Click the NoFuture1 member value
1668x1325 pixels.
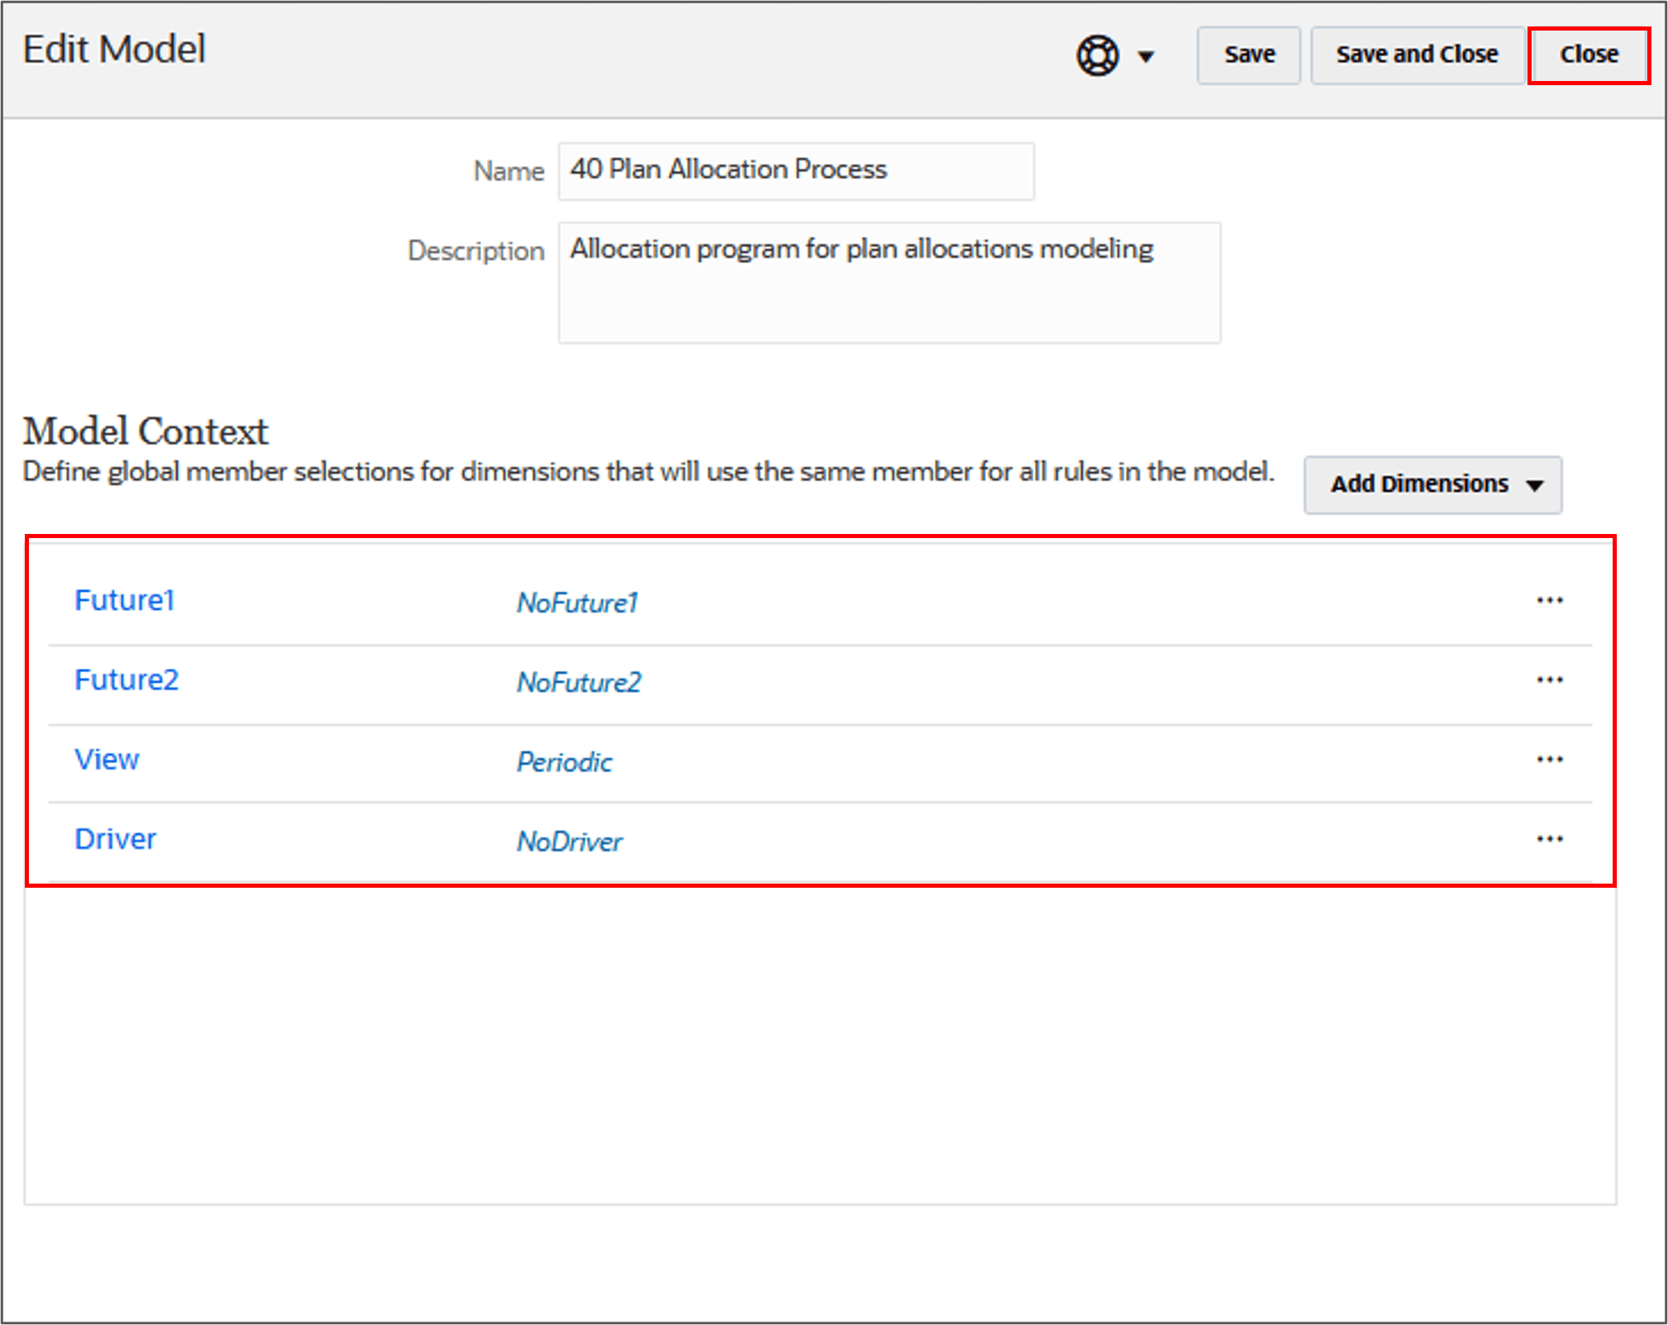578,603
